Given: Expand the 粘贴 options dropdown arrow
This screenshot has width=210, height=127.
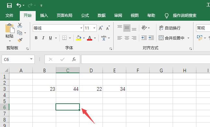Looking at the screenshot, I should click(10, 41).
